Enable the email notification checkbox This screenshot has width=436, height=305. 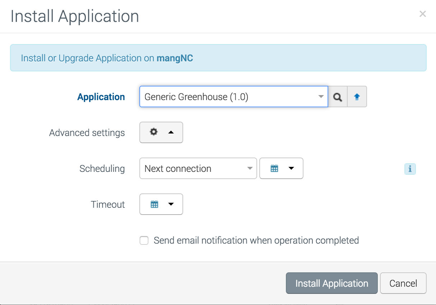[x=144, y=240]
